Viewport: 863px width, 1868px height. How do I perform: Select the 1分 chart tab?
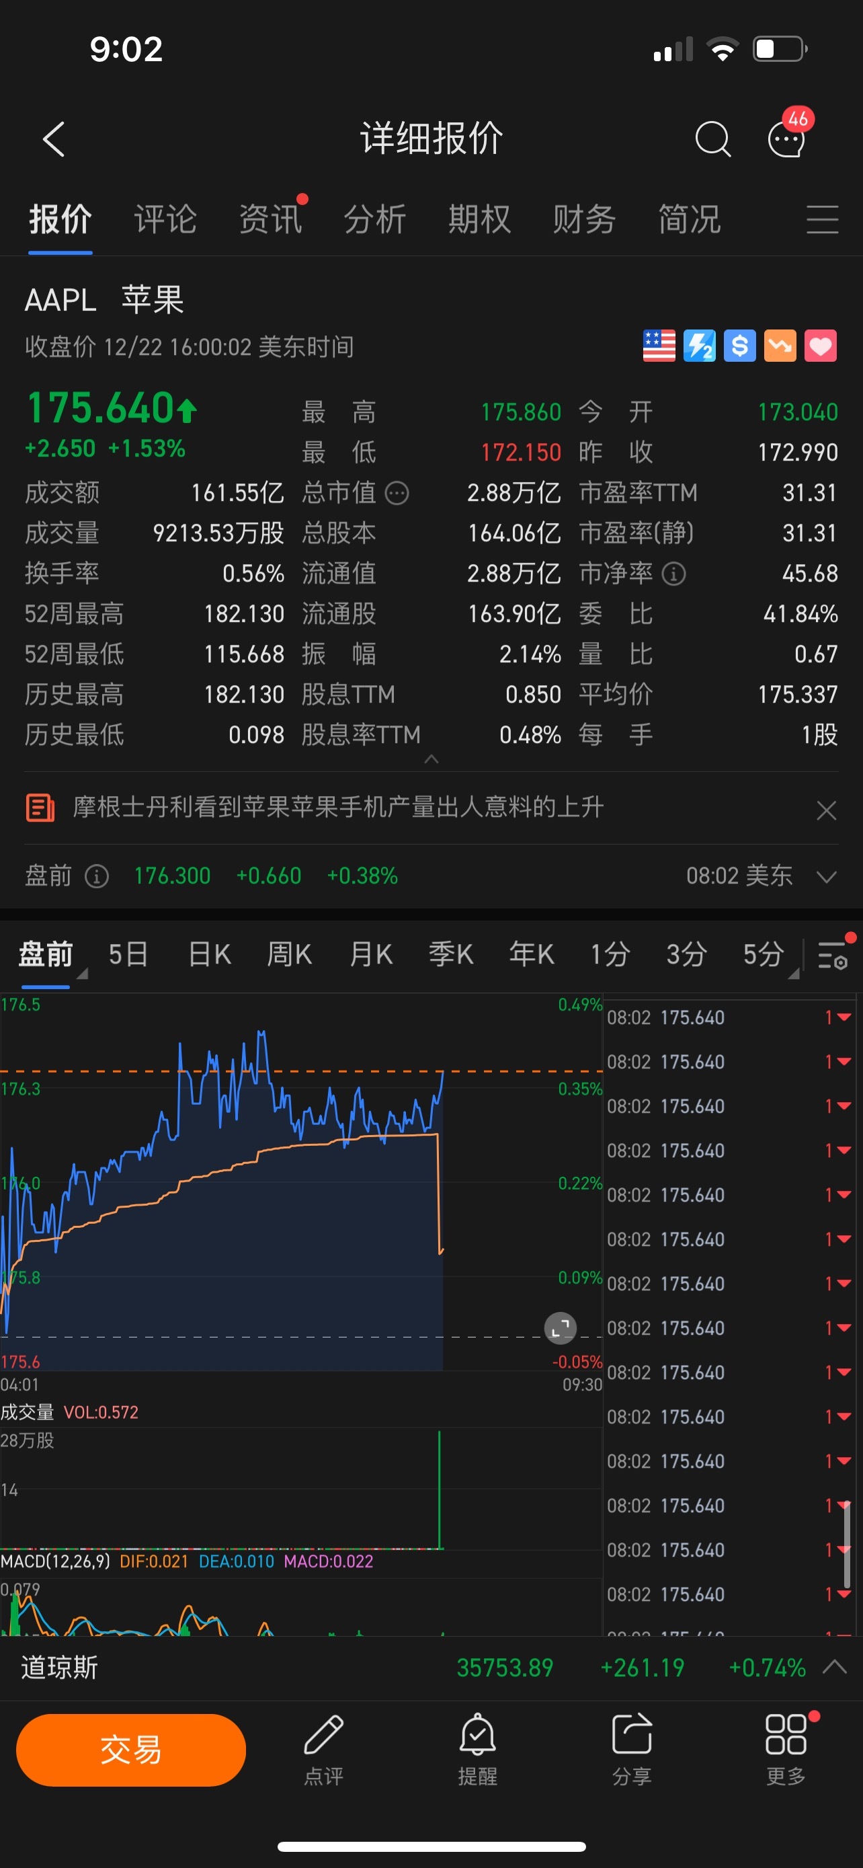click(x=610, y=954)
